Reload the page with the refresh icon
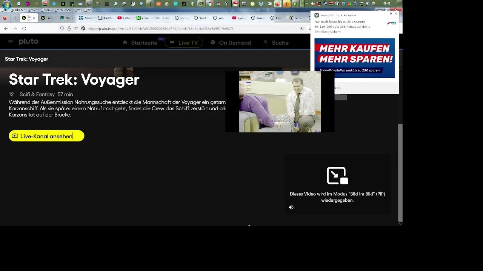Viewport: 483px width, 271px height. tap(24, 29)
